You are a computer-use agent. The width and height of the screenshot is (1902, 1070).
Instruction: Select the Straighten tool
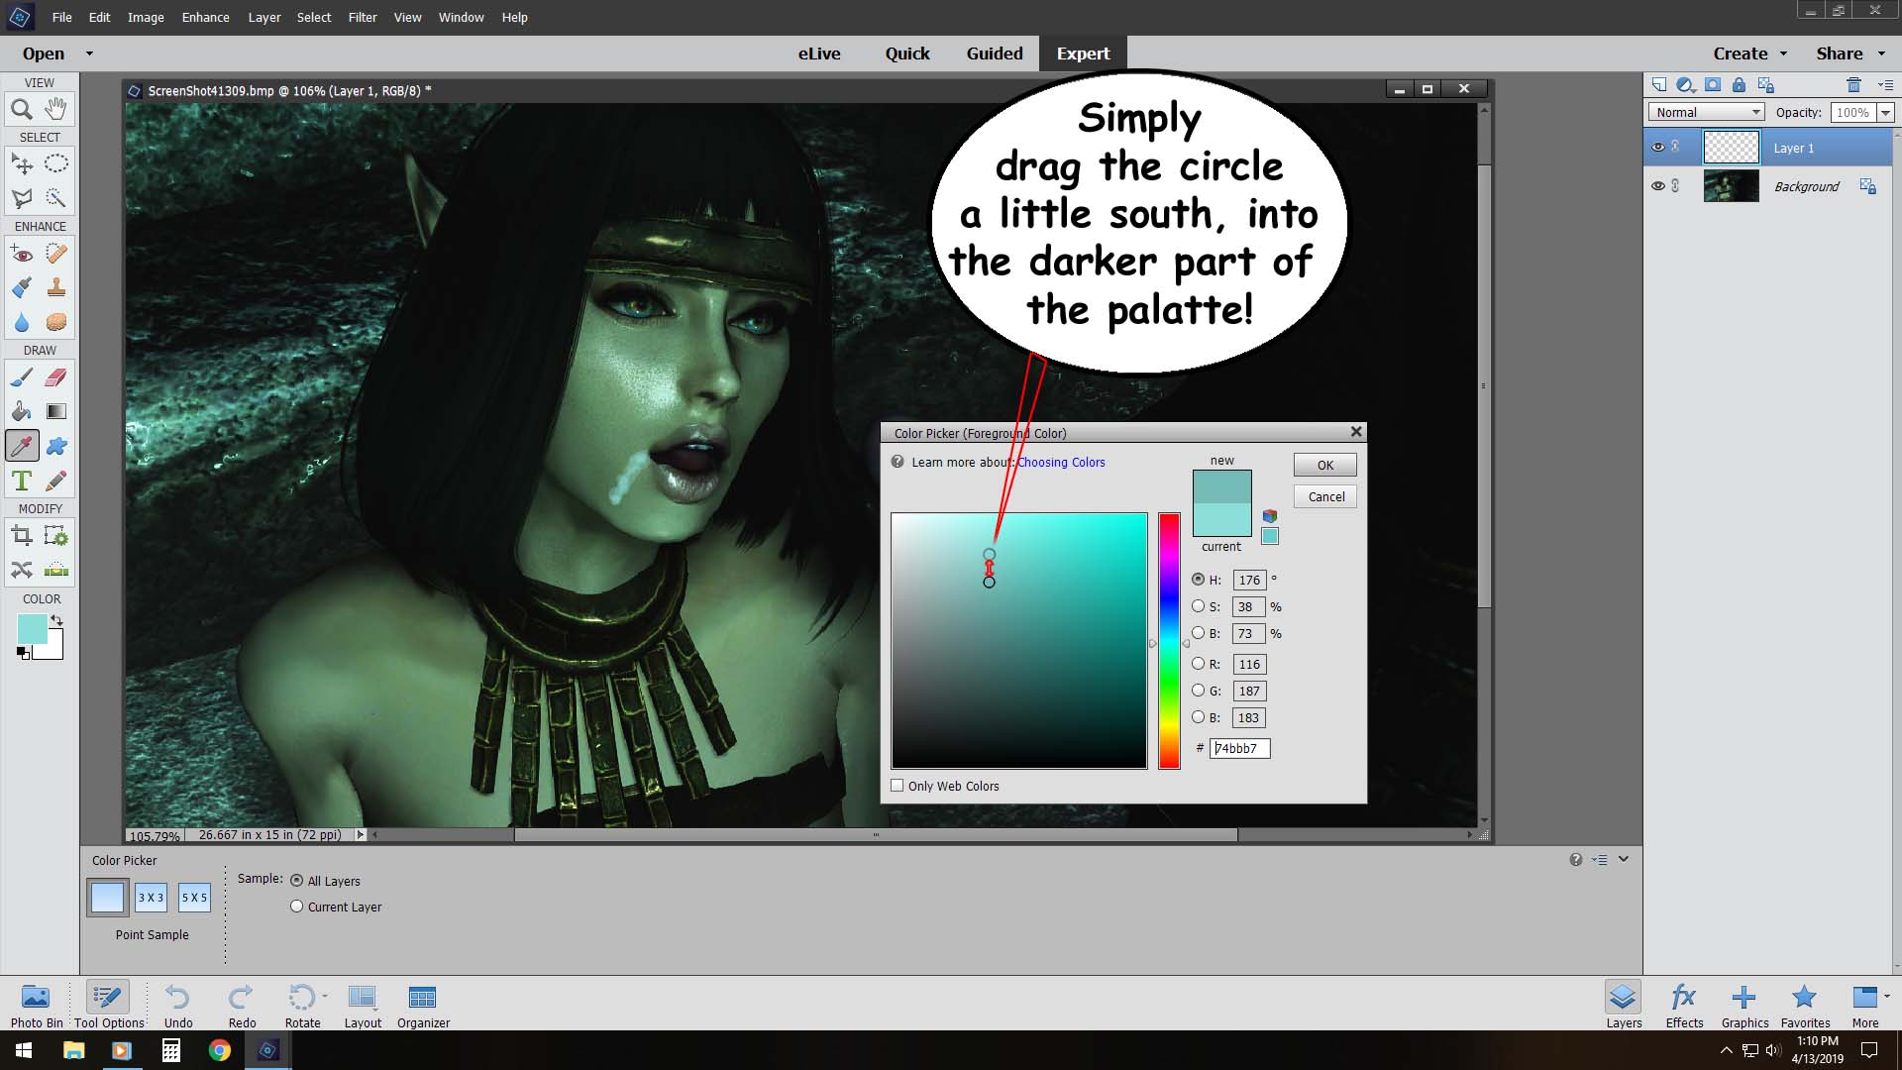click(x=56, y=570)
